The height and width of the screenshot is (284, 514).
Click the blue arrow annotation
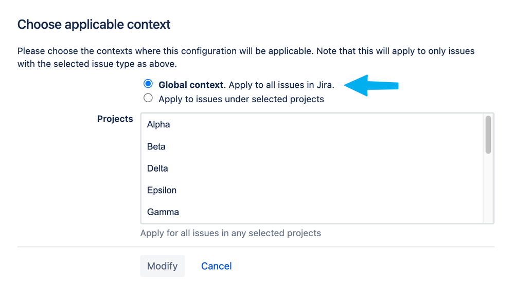(371, 85)
